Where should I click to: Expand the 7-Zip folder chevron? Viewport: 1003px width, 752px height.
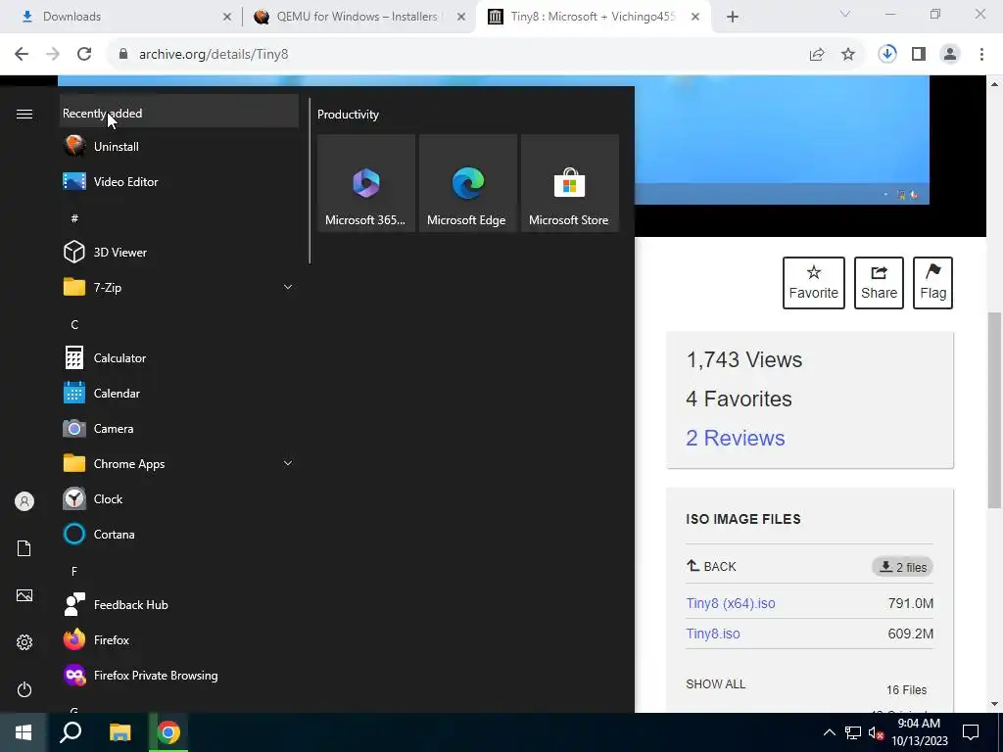288,287
